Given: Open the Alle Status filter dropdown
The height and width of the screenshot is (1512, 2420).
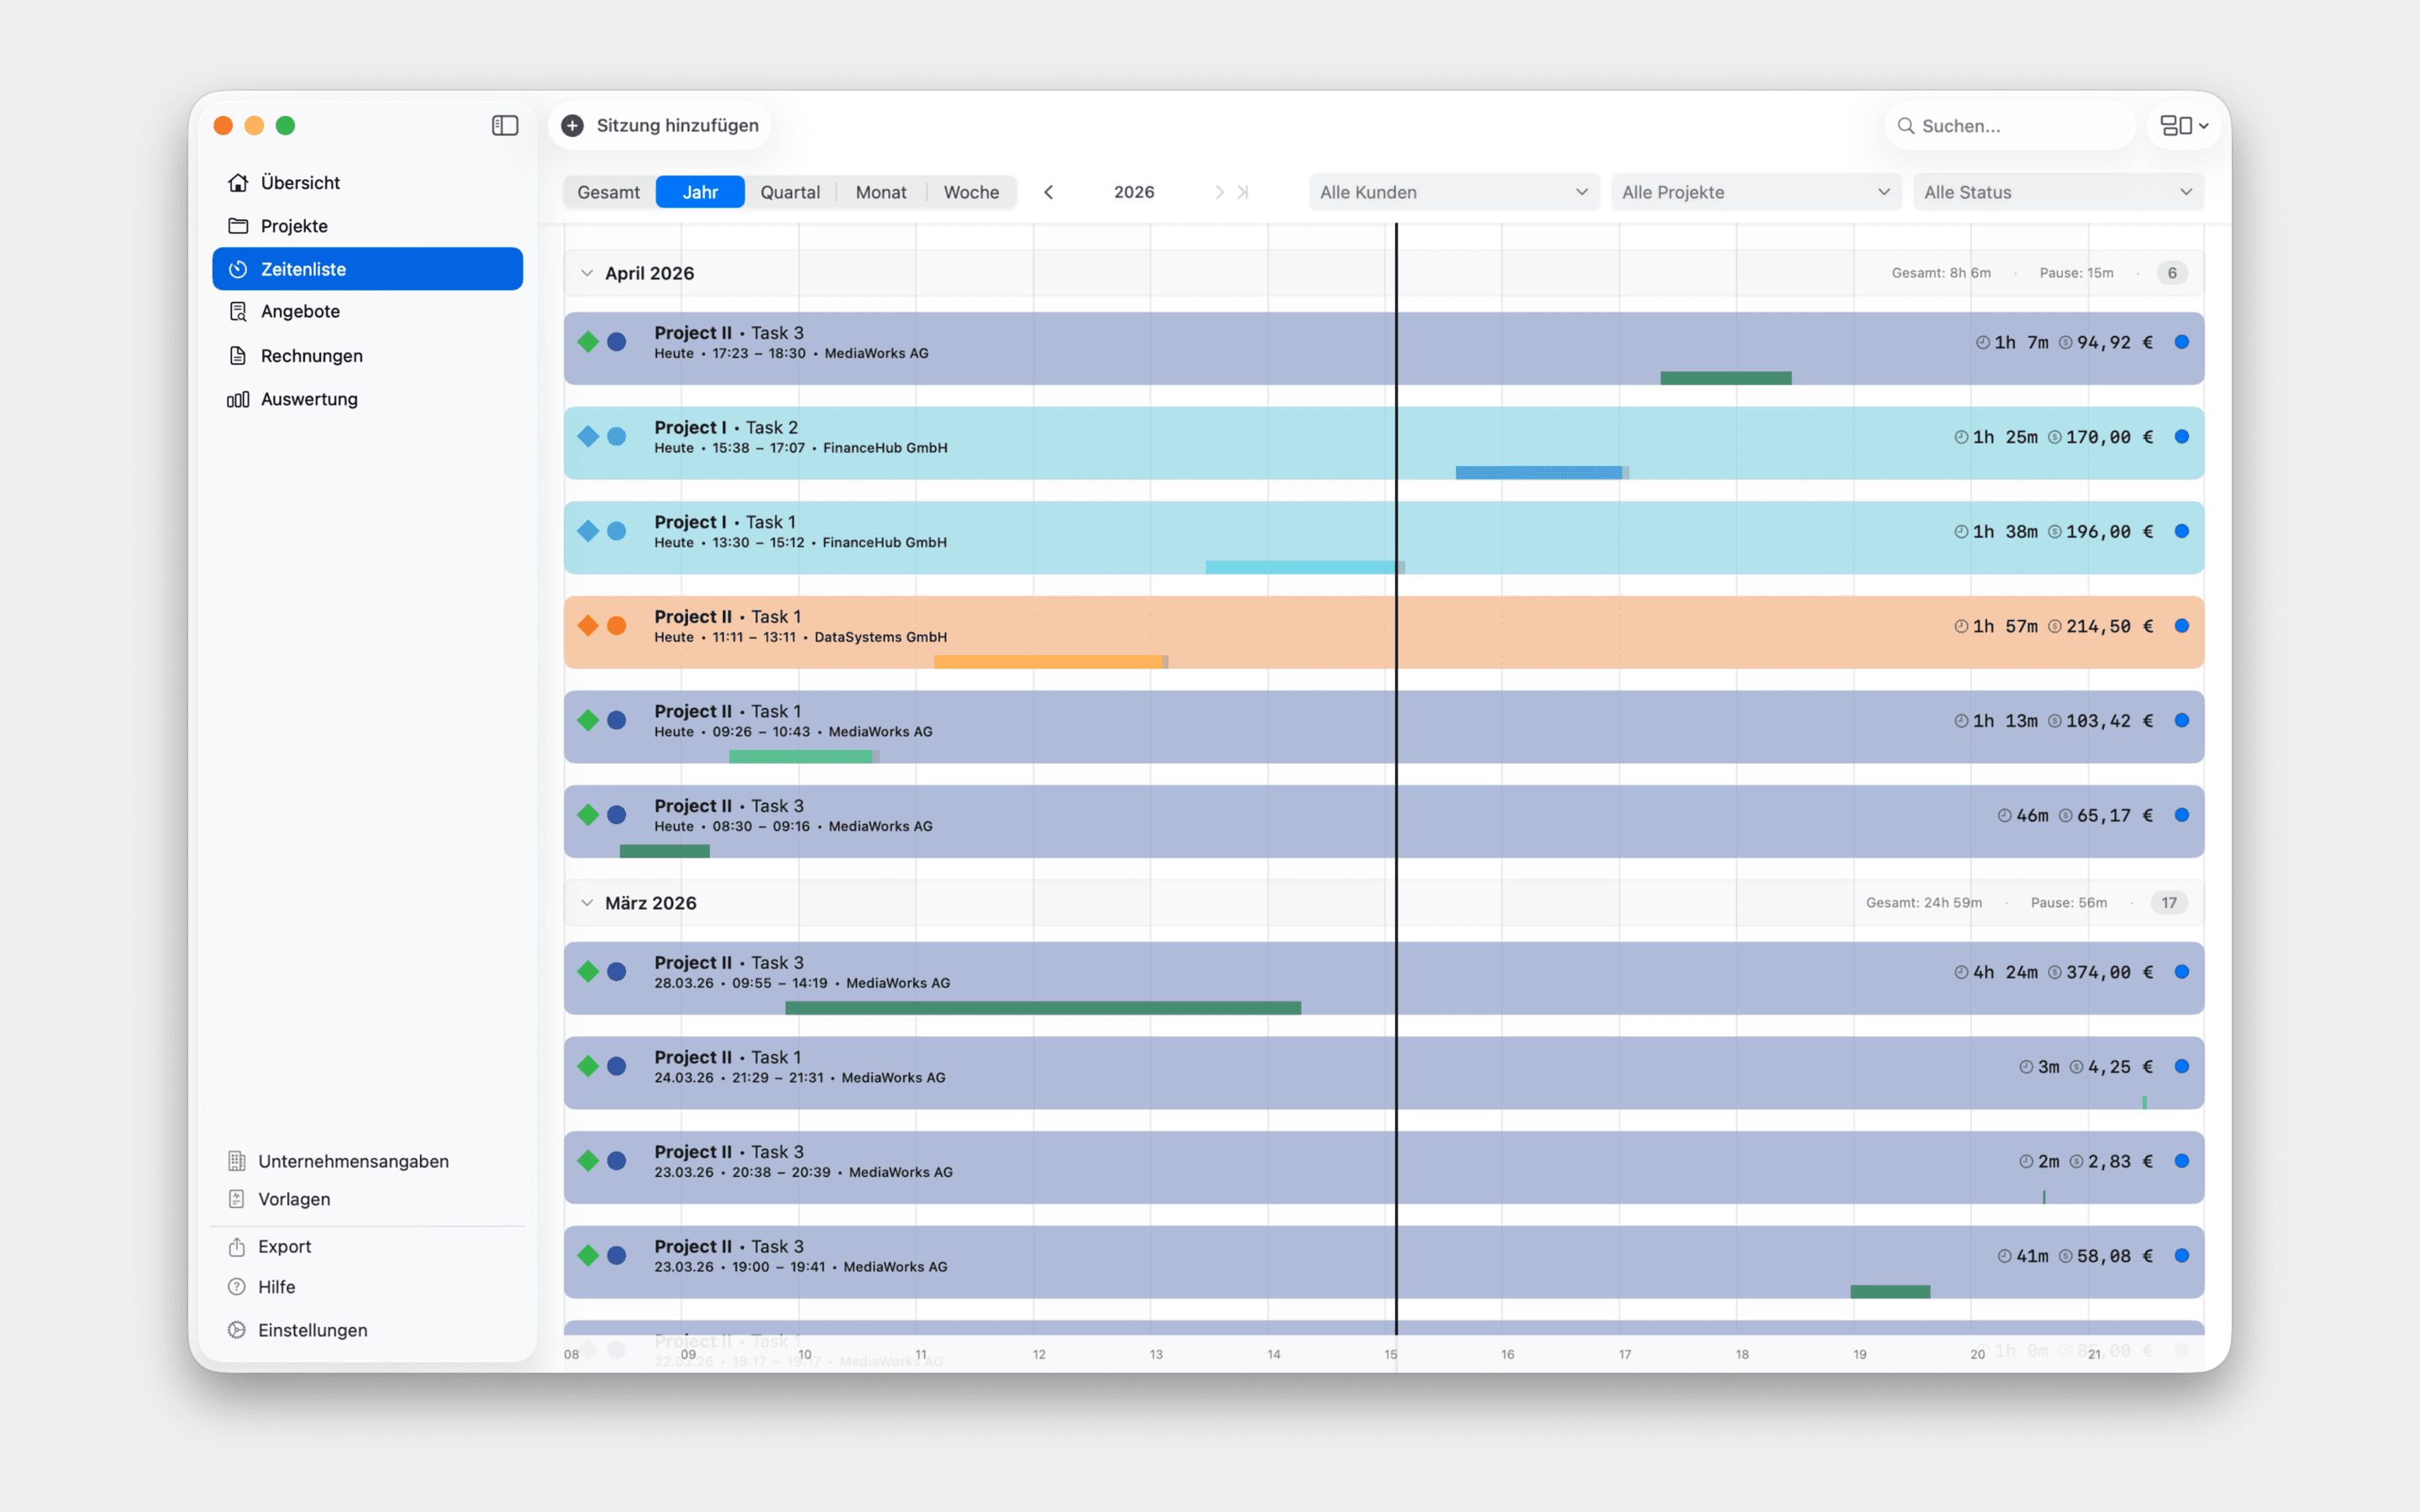Looking at the screenshot, I should click(x=2057, y=192).
